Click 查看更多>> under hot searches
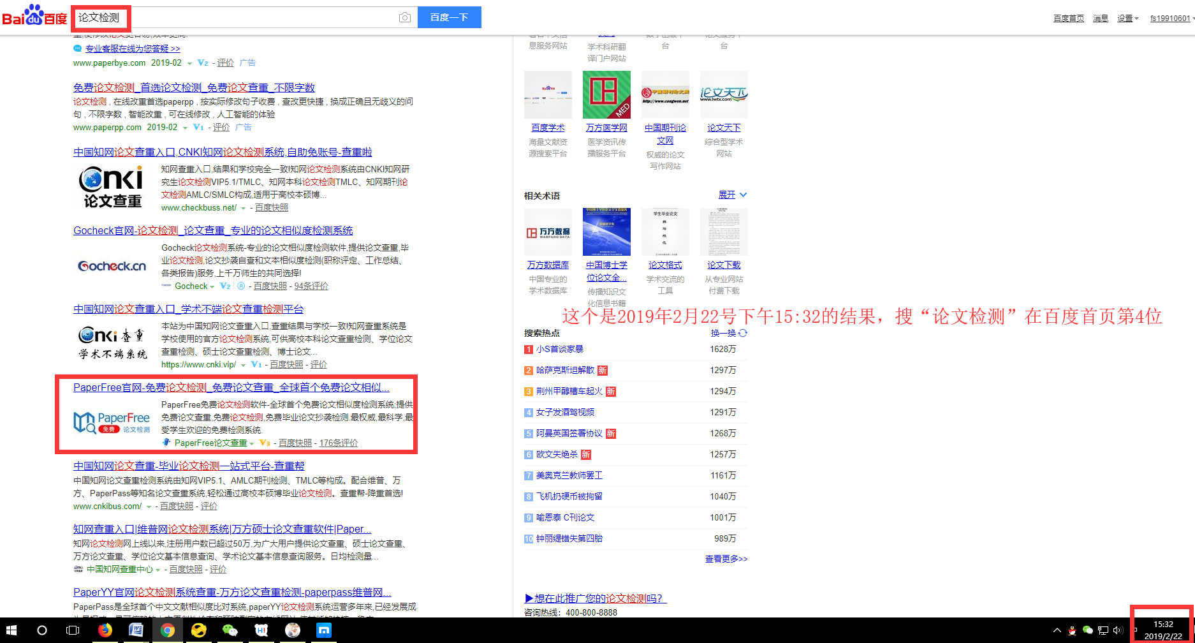The width and height of the screenshot is (1195, 643). (726, 559)
